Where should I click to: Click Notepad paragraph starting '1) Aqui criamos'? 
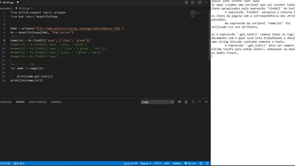253,16
